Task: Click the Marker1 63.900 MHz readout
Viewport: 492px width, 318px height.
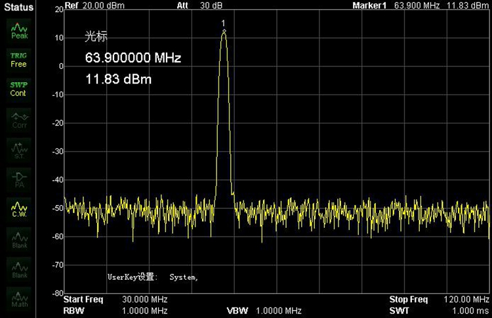Action: pyautogui.click(x=420, y=5)
